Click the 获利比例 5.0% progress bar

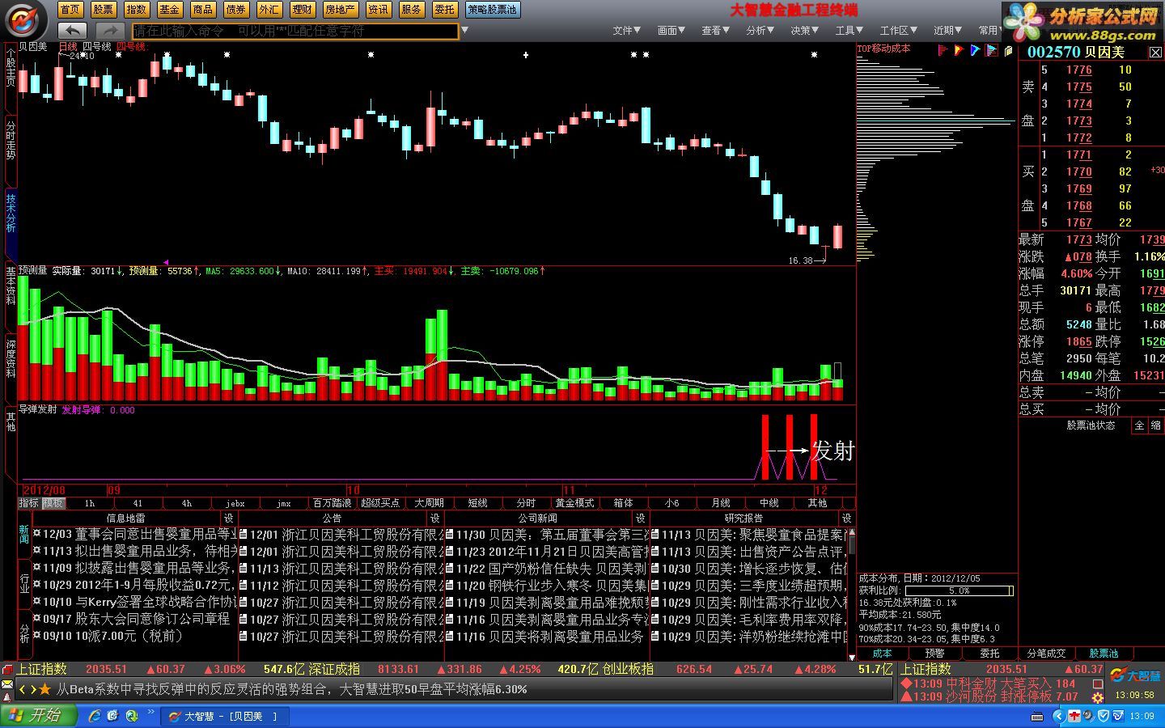[960, 591]
